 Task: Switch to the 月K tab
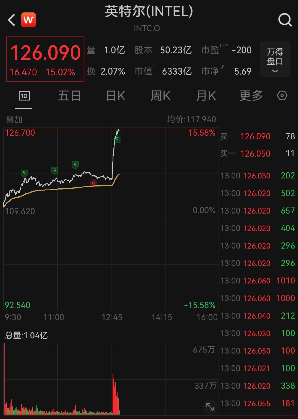(206, 96)
